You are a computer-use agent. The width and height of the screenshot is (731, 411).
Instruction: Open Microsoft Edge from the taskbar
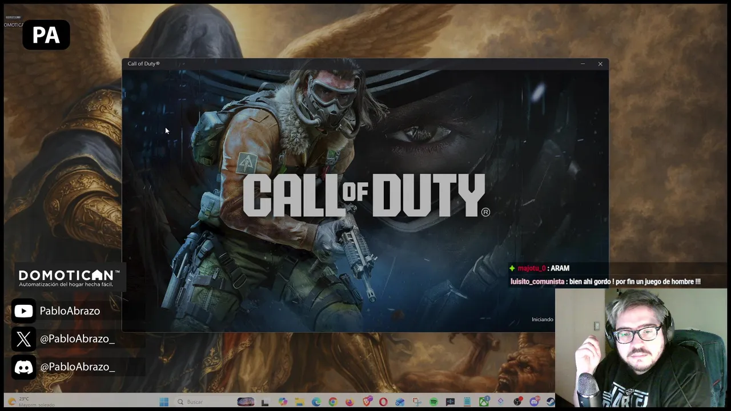pos(316,402)
